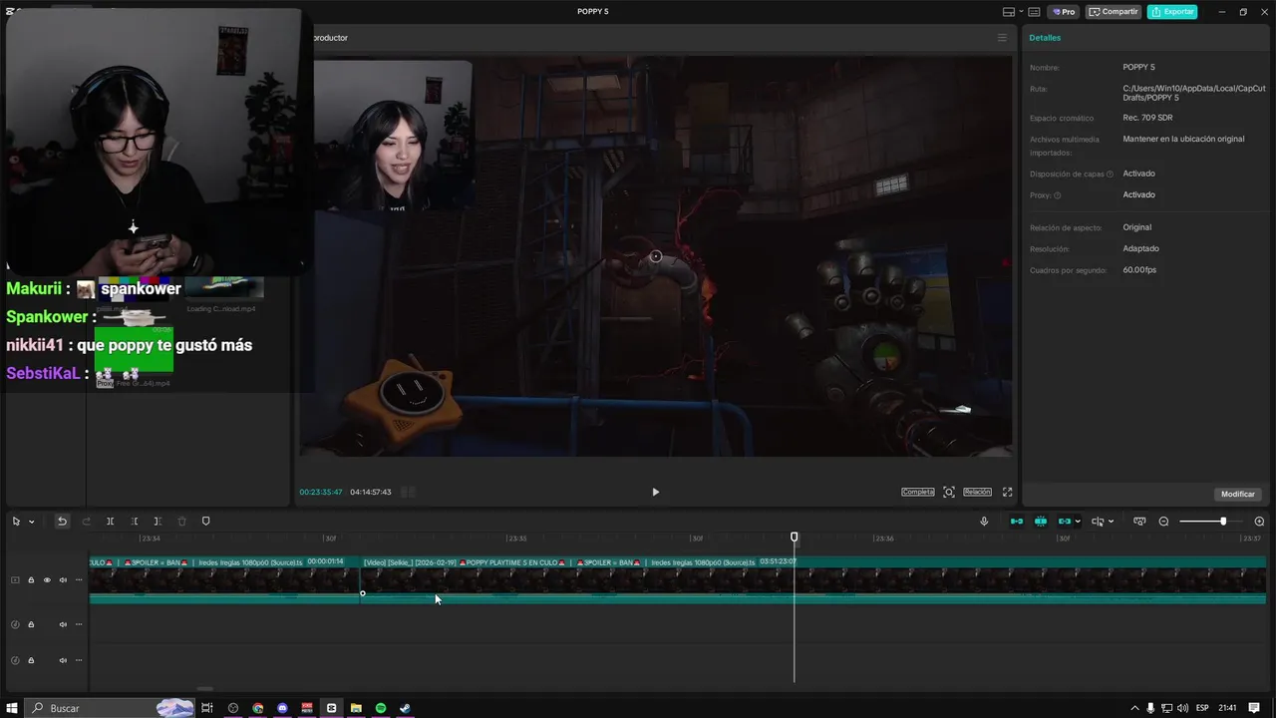Open Task View from the taskbar

pos(207,708)
